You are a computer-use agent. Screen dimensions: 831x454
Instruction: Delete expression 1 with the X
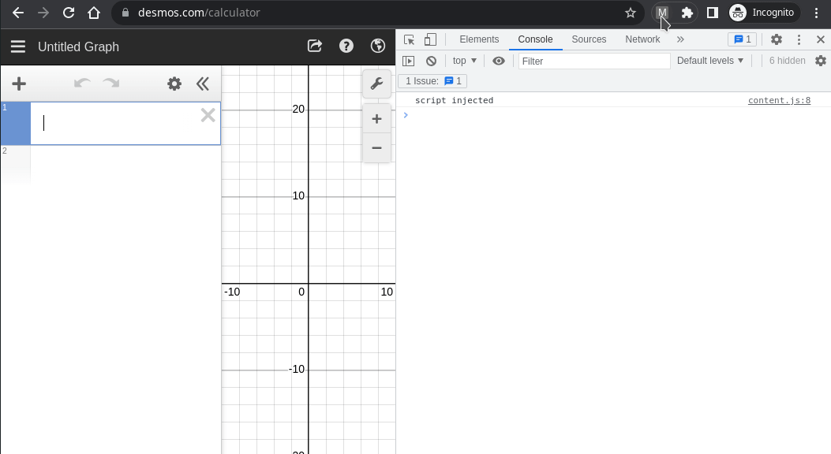[x=208, y=115]
